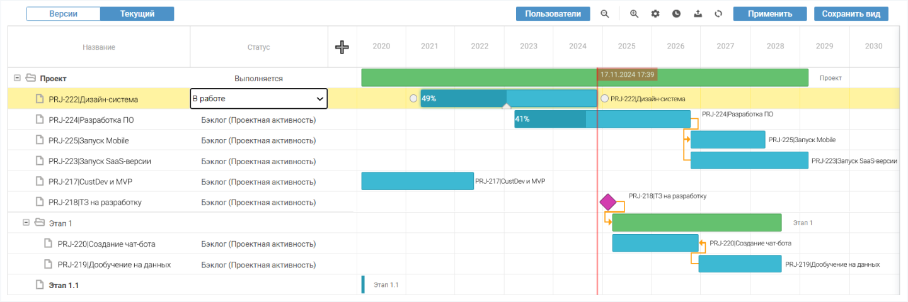Add a column with the plus icon
This screenshot has width=908, height=302.
click(x=342, y=47)
